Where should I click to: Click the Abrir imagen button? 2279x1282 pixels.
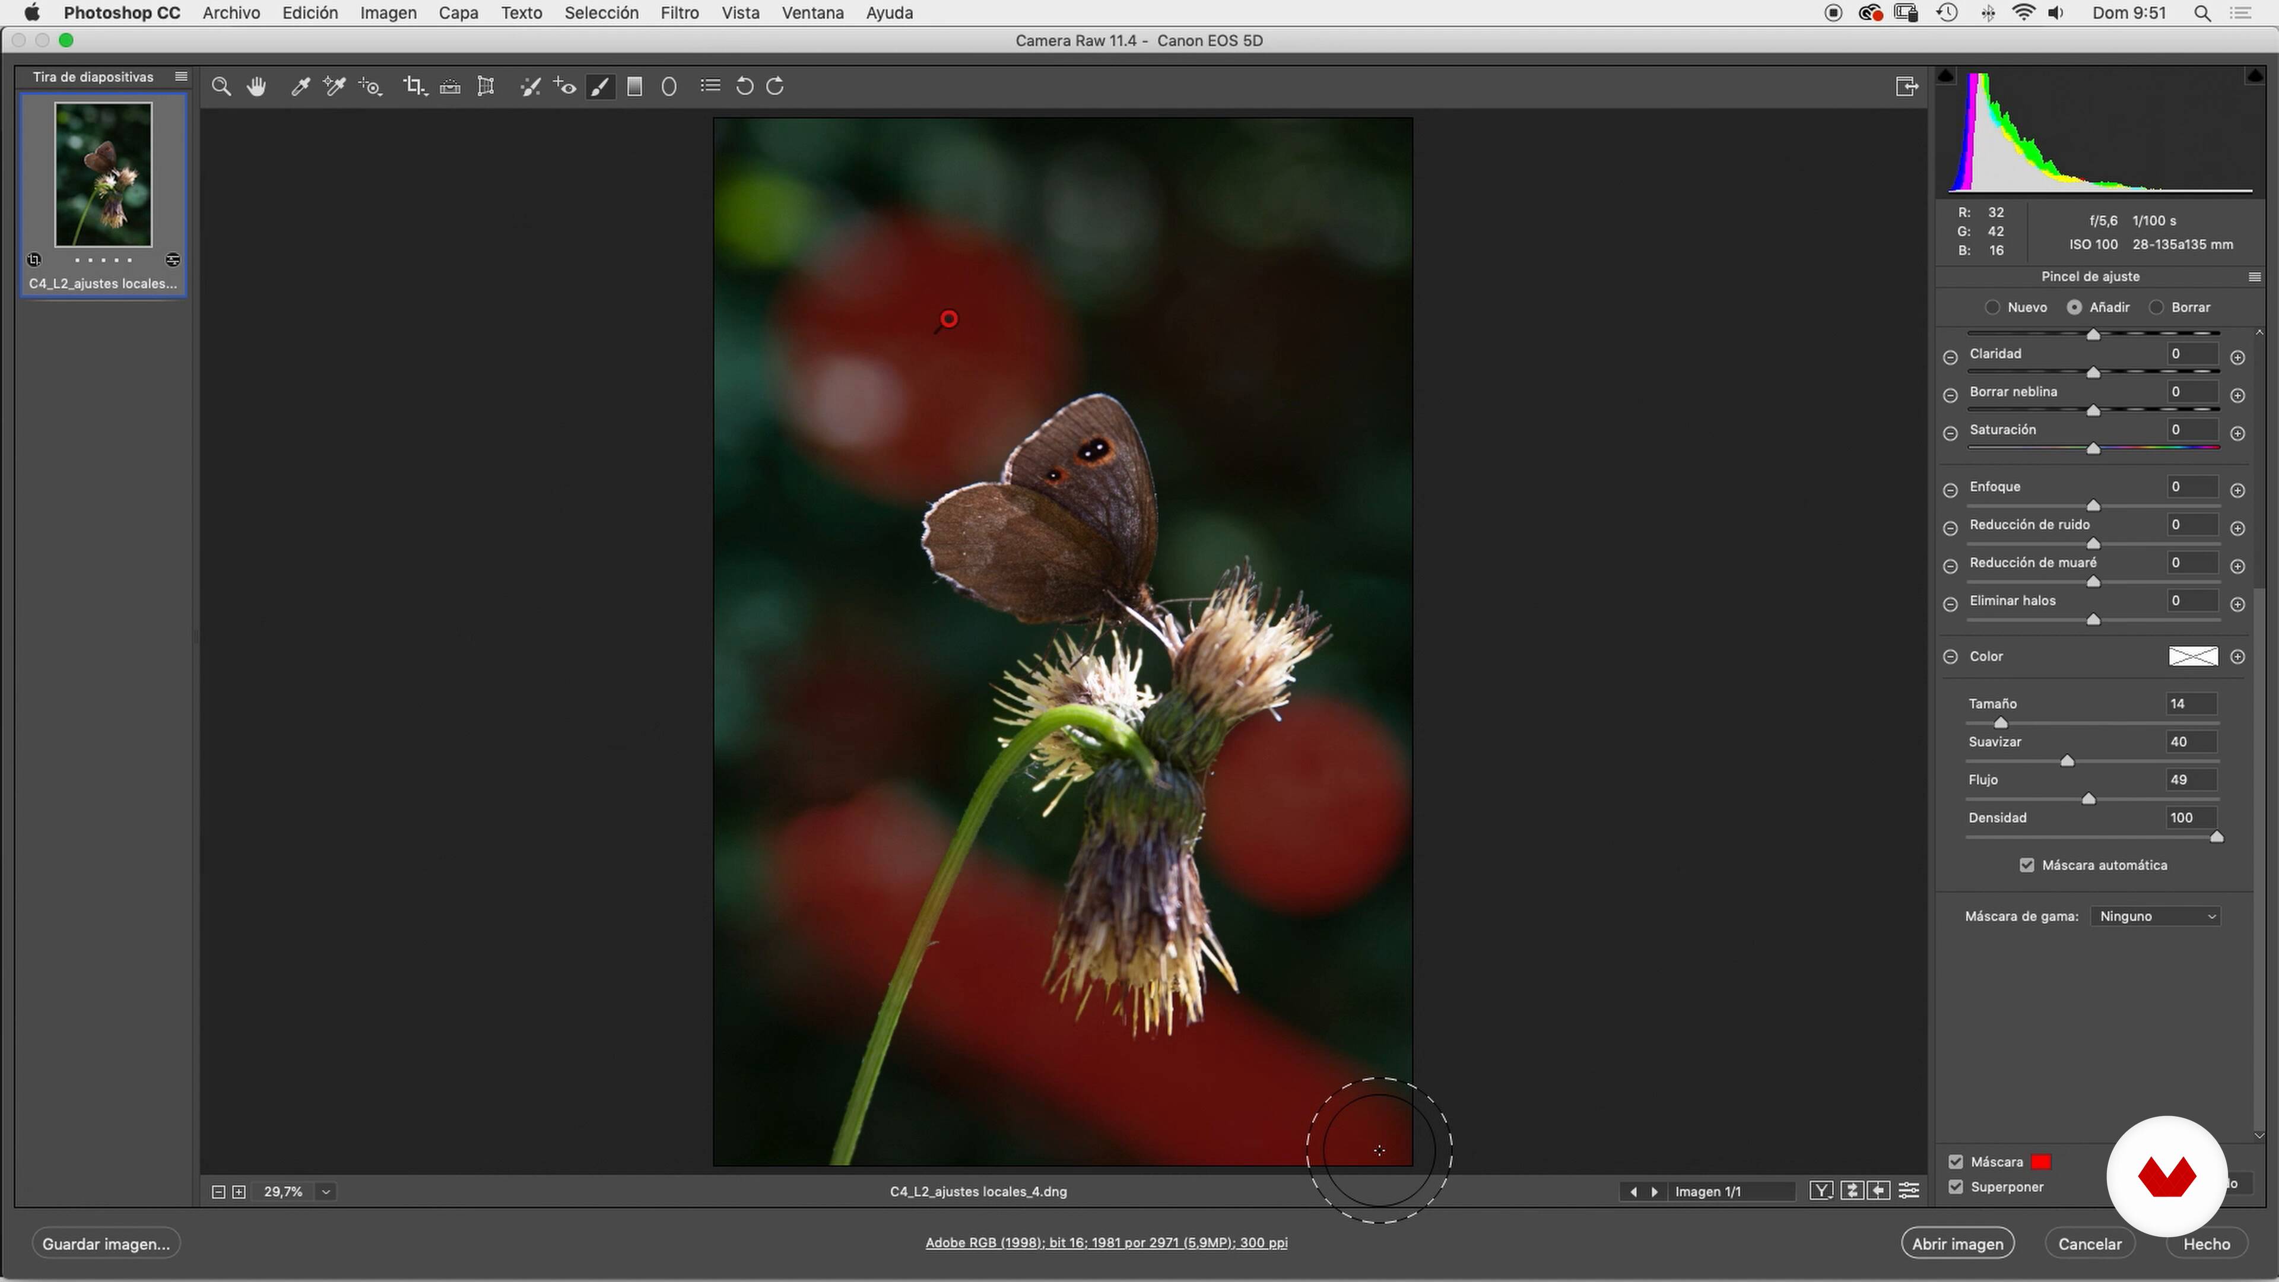(1957, 1243)
